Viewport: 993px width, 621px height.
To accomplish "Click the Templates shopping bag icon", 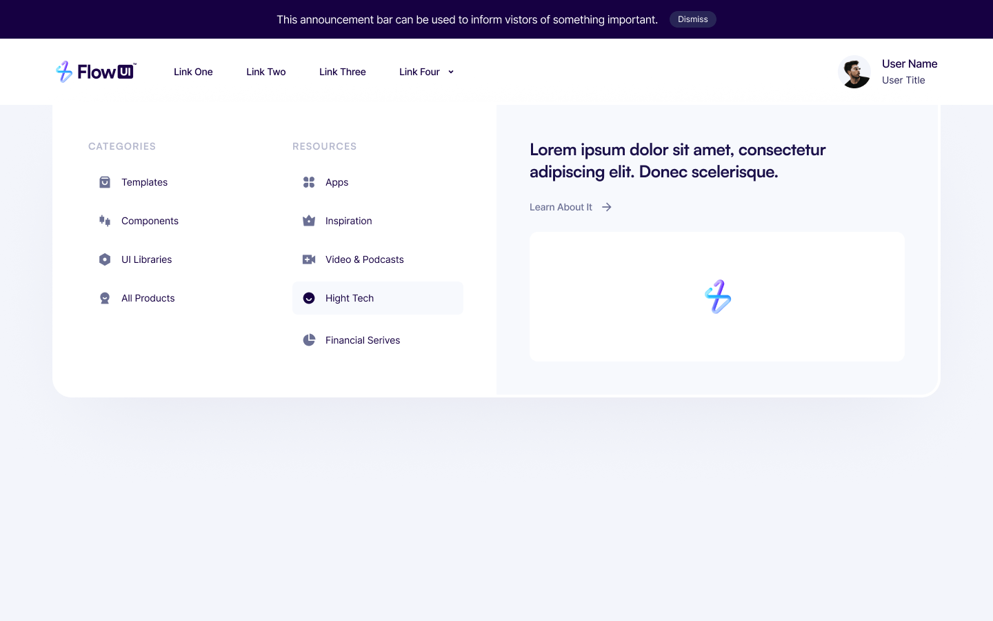I will click(x=105, y=182).
